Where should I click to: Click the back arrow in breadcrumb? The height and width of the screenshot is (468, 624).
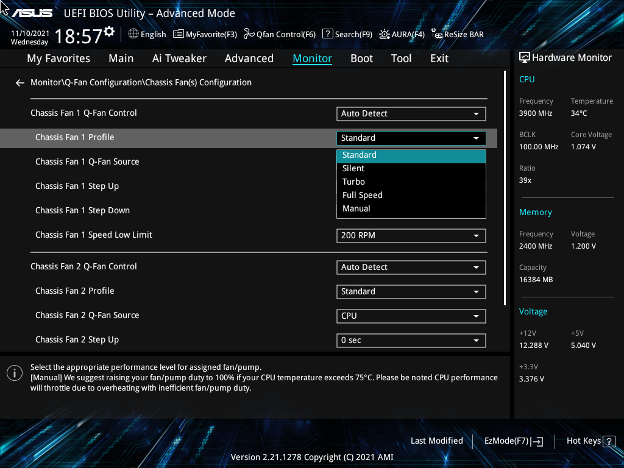click(x=20, y=83)
